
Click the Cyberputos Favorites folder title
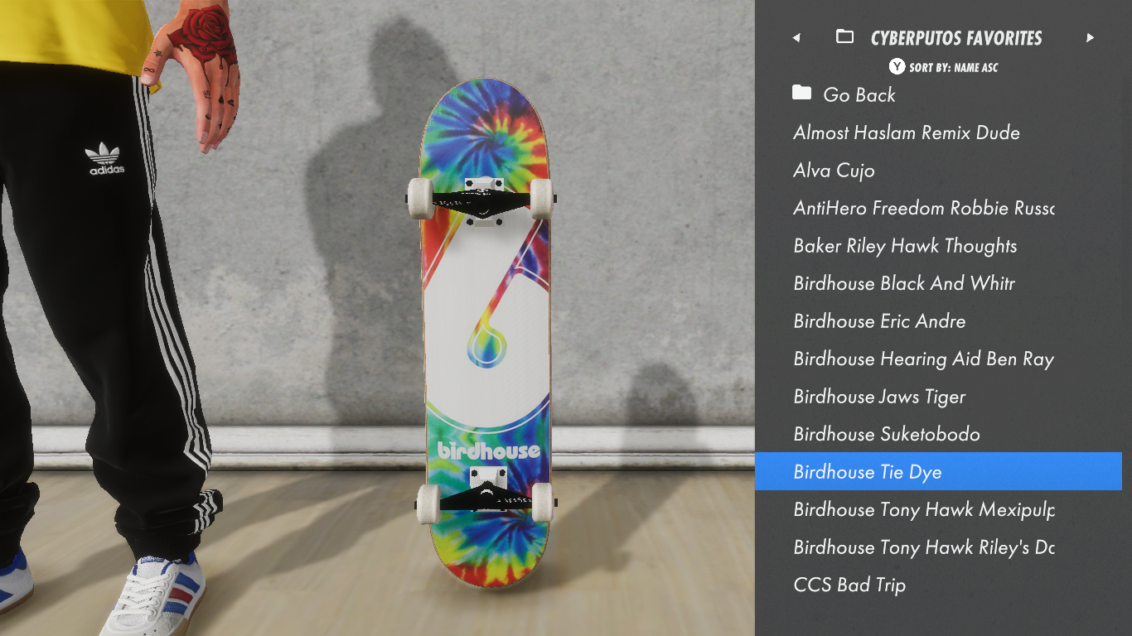pos(956,38)
